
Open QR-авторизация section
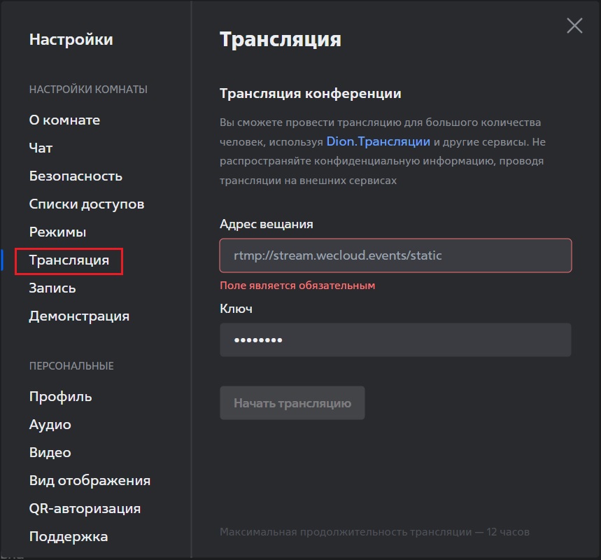coord(85,508)
